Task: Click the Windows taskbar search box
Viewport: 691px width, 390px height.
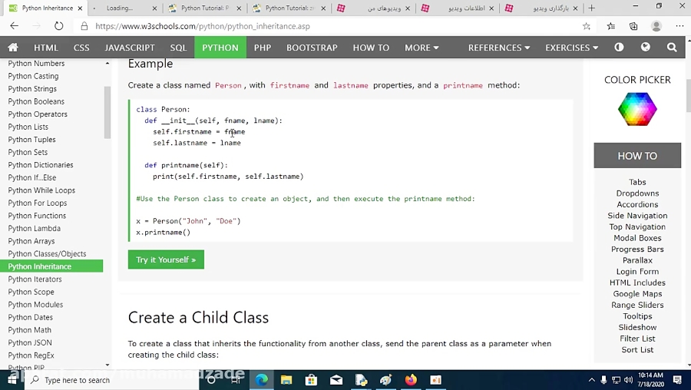Action: (112, 380)
